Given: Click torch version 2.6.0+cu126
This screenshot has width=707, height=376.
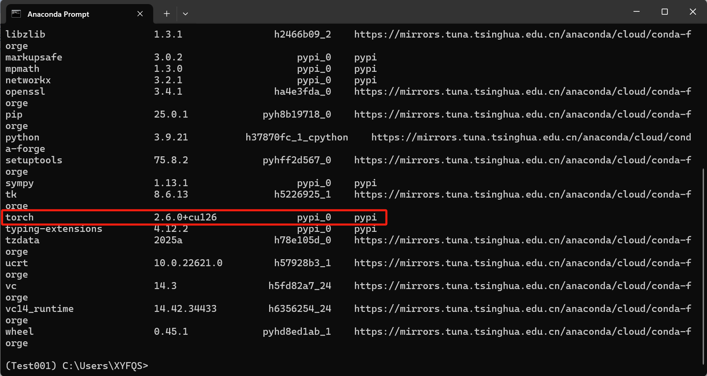Looking at the screenshot, I should pos(185,217).
